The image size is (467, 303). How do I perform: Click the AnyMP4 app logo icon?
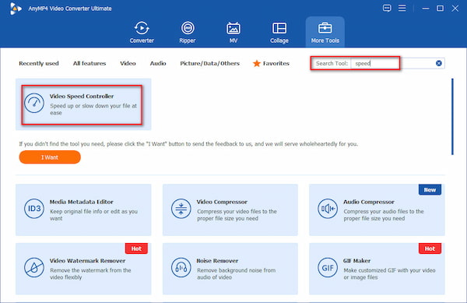point(16,9)
